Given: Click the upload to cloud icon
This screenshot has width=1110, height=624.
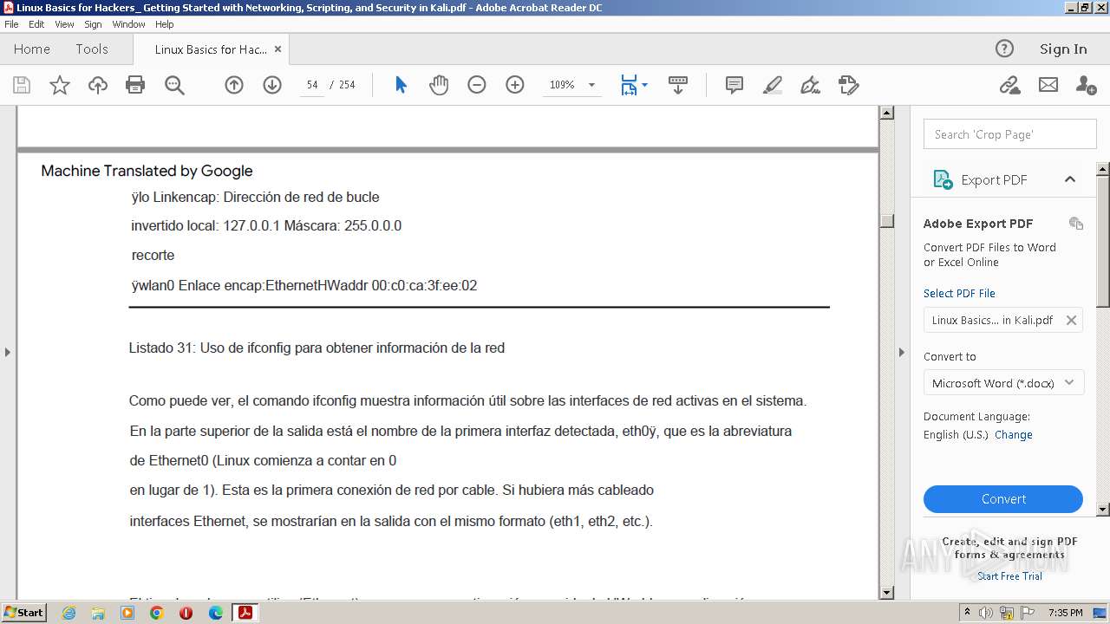Looking at the screenshot, I should [98, 85].
